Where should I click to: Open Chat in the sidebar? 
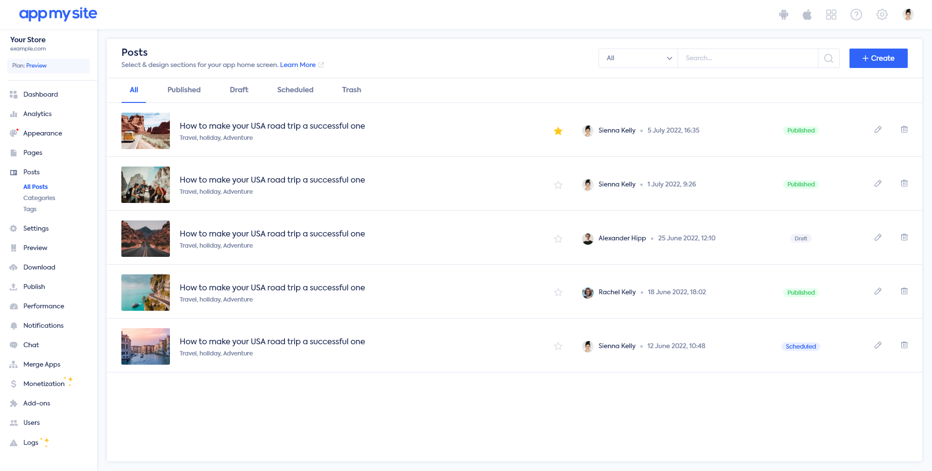pos(31,345)
